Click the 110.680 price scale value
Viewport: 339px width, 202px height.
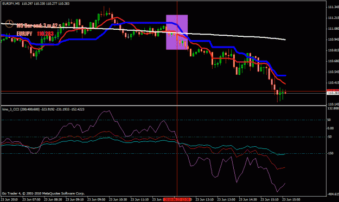pos(334,61)
